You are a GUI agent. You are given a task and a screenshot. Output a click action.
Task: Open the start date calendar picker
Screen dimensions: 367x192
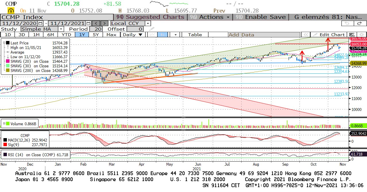click(40, 23)
